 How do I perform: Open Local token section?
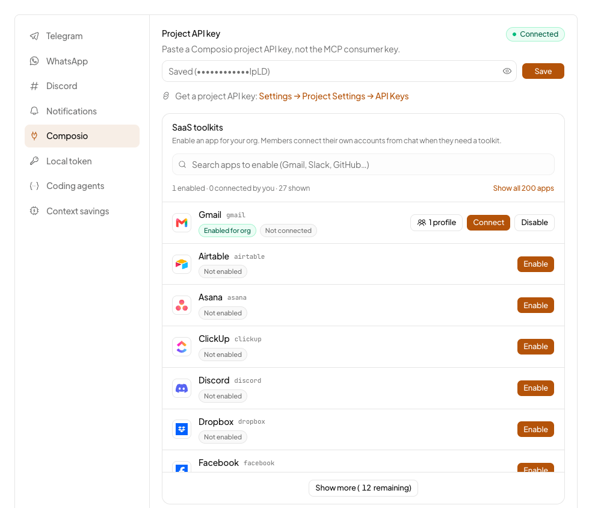82,161
